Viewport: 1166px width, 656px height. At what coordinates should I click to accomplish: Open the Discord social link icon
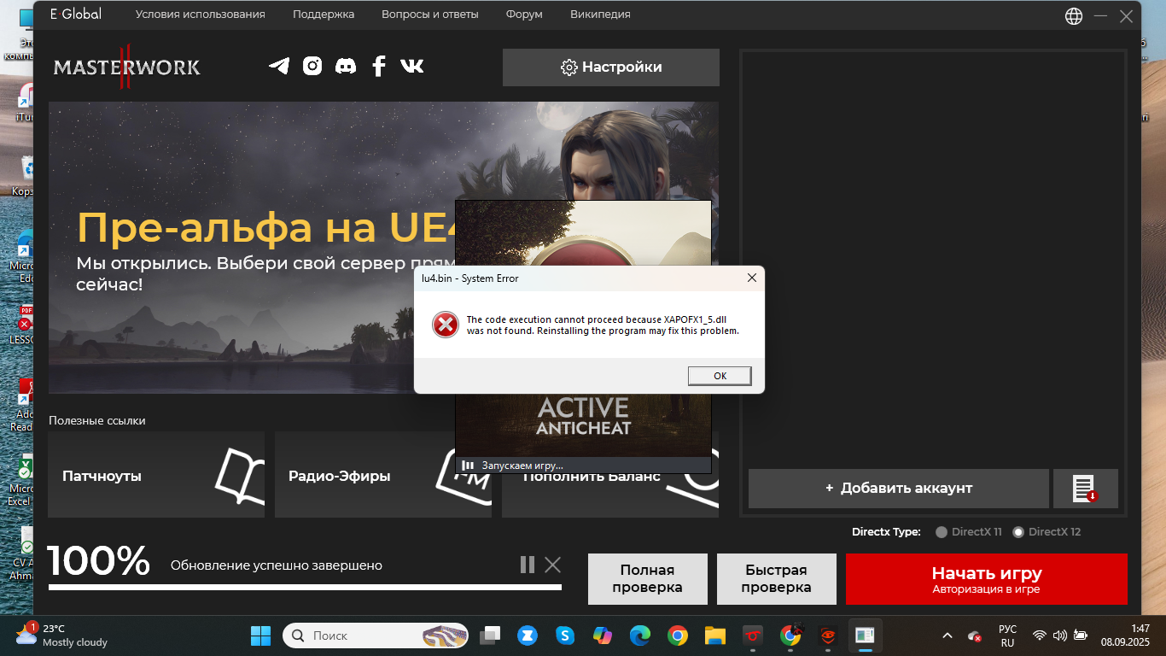coord(346,66)
